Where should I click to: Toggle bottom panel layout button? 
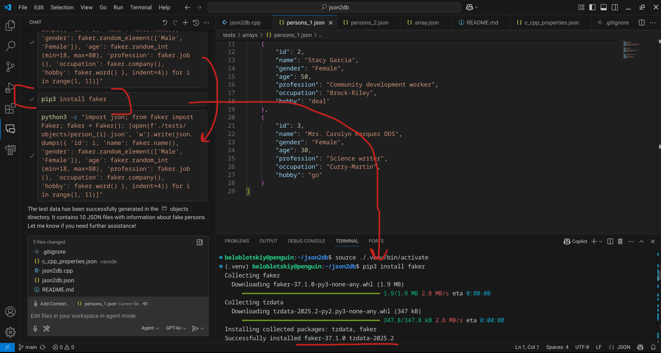(603, 7)
